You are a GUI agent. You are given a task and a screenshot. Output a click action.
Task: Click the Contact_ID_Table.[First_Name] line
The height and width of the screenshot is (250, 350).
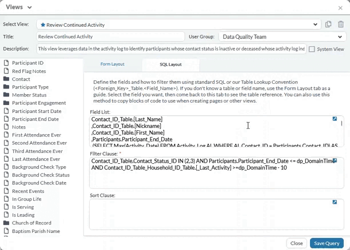tap(128, 132)
